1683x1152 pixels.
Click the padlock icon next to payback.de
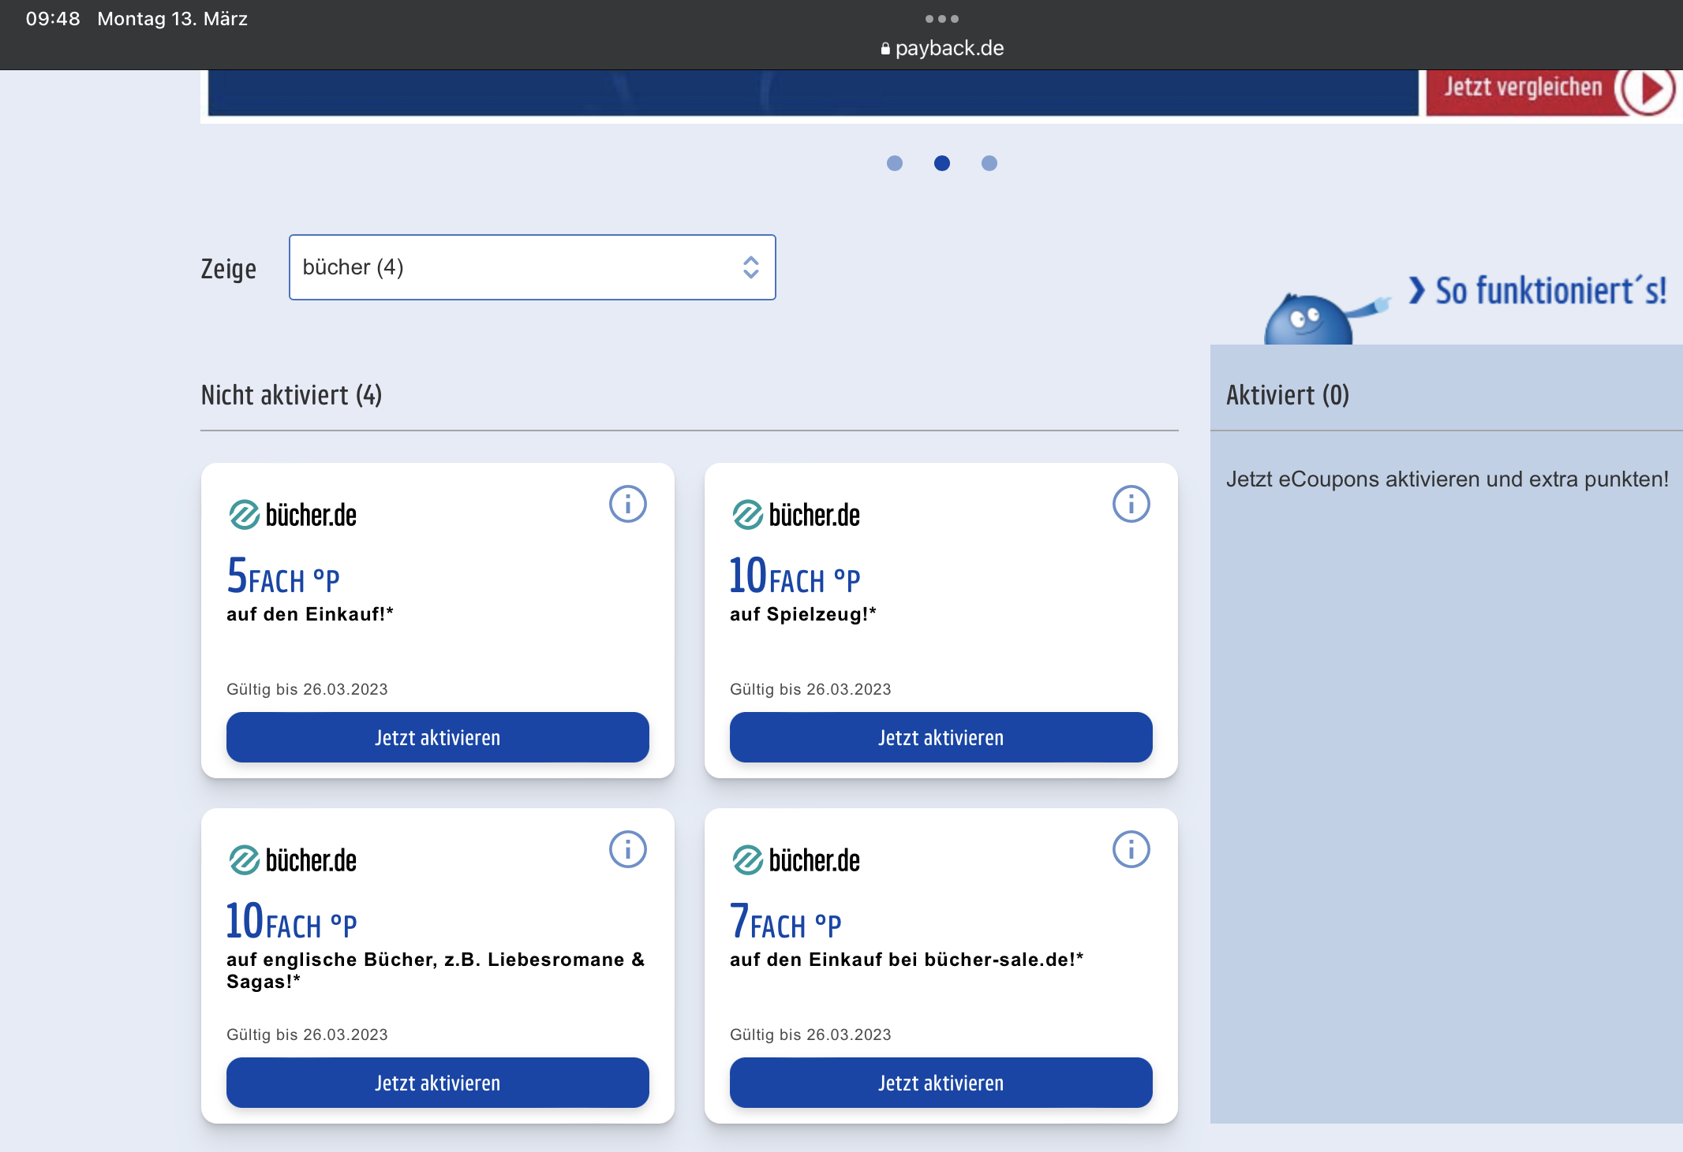click(x=885, y=49)
